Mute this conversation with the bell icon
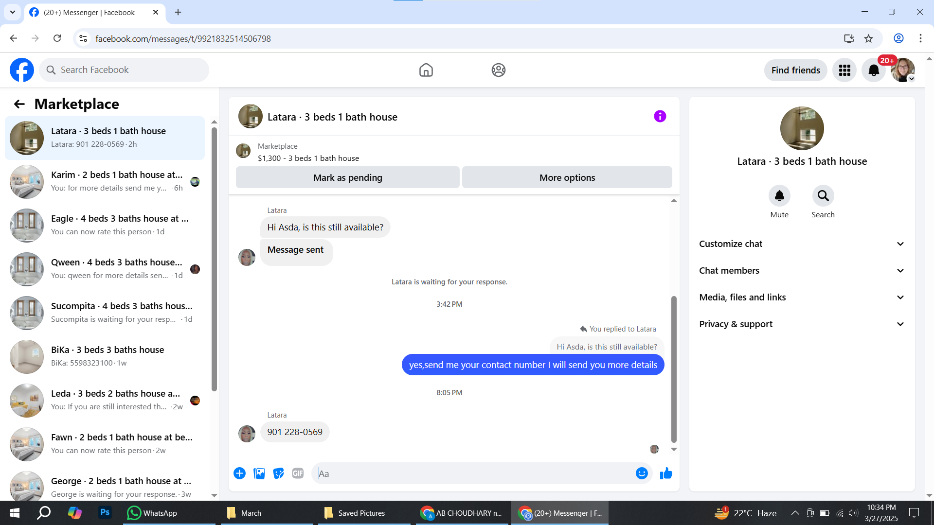934x525 pixels. click(779, 196)
